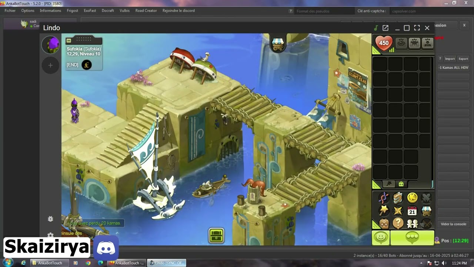The width and height of the screenshot is (474, 267).
Task: Collapse the map info panel with minus button
Action: tap(69, 40)
